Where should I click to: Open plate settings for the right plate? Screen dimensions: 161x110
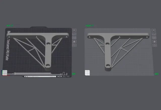pos(154,45)
